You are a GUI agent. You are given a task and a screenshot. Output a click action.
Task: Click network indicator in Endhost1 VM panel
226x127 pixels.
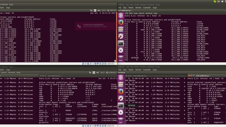tap(90, 73)
